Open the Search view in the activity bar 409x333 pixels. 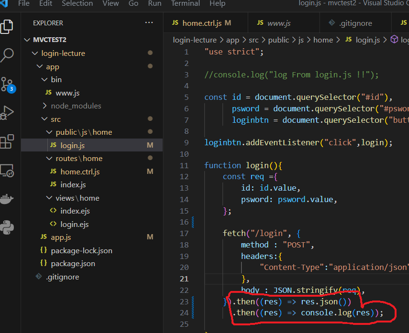tap(7, 55)
